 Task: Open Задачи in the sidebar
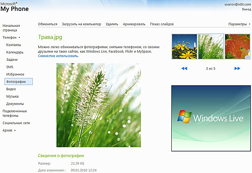[12, 59]
